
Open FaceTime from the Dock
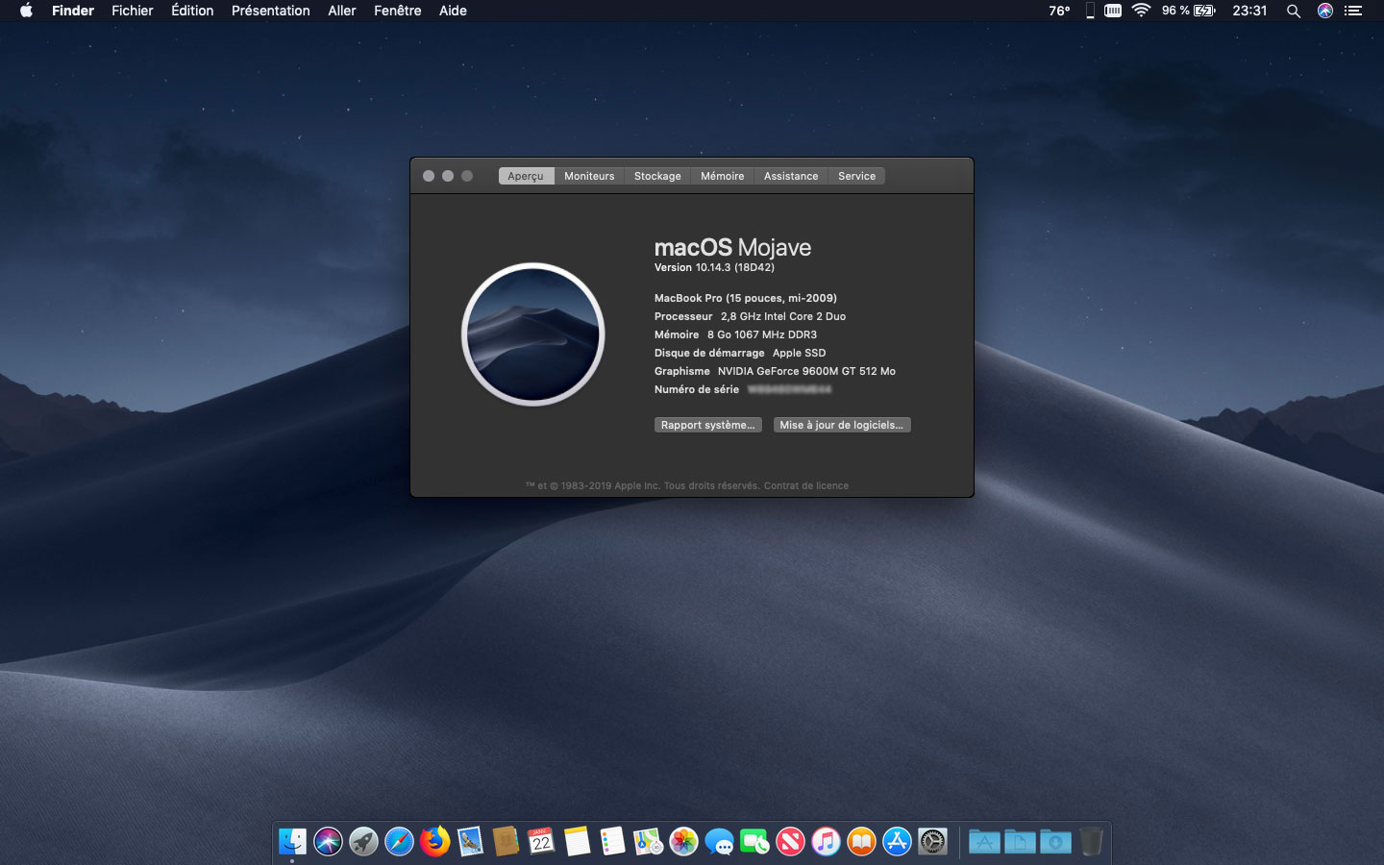point(754,842)
